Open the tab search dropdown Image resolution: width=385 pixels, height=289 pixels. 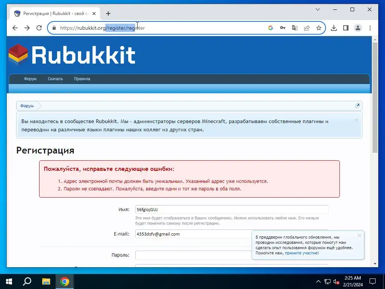pyautogui.click(x=317, y=9)
